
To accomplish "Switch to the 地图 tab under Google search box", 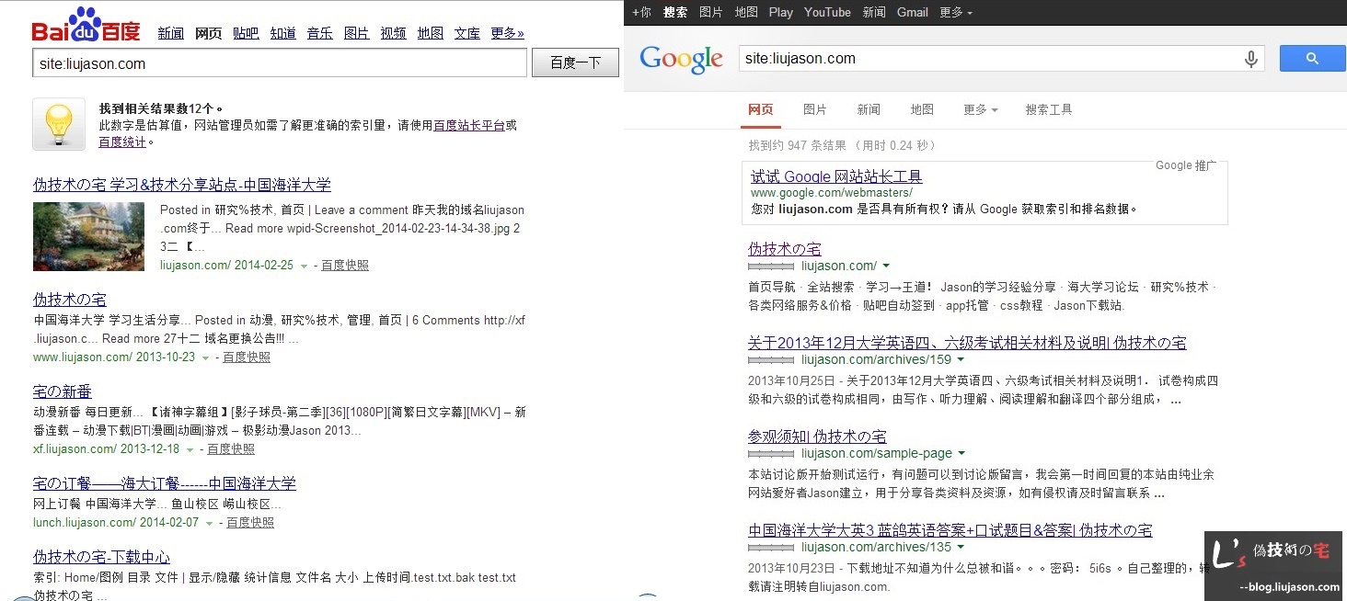I will click(x=922, y=109).
